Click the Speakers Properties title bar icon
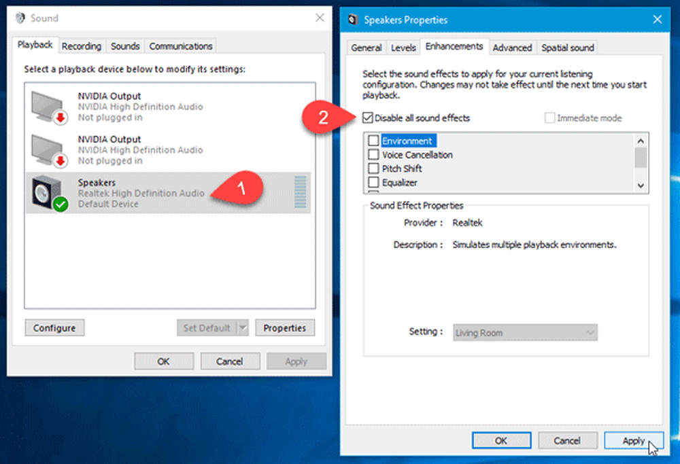This screenshot has width=680, height=464. [352, 20]
